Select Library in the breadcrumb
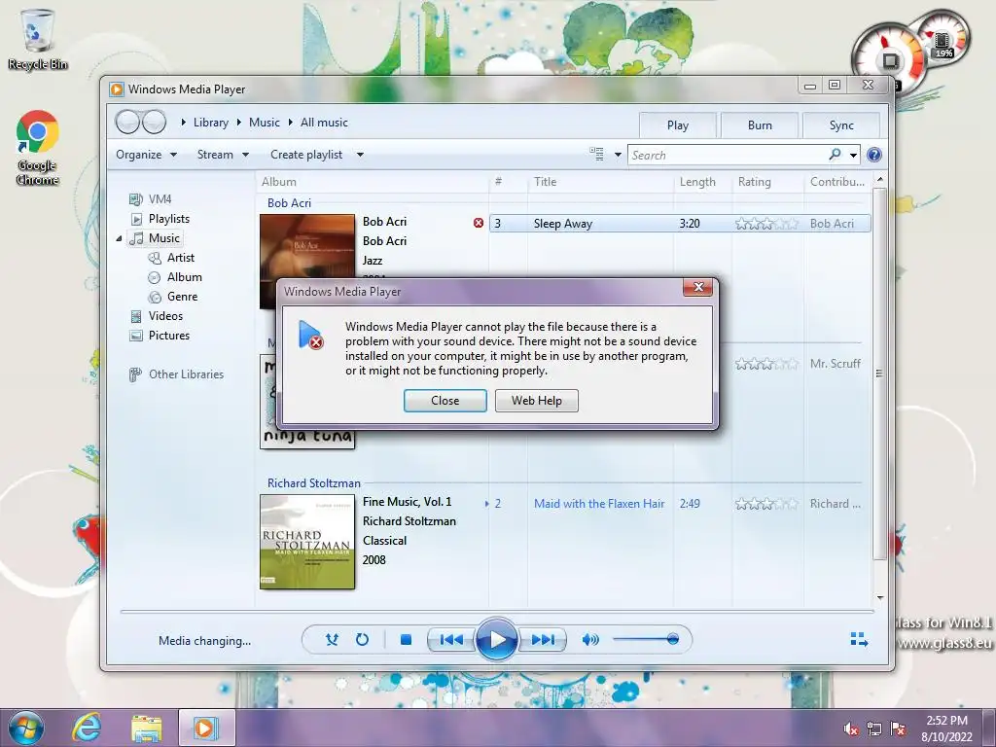This screenshot has width=996, height=747. tap(211, 123)
